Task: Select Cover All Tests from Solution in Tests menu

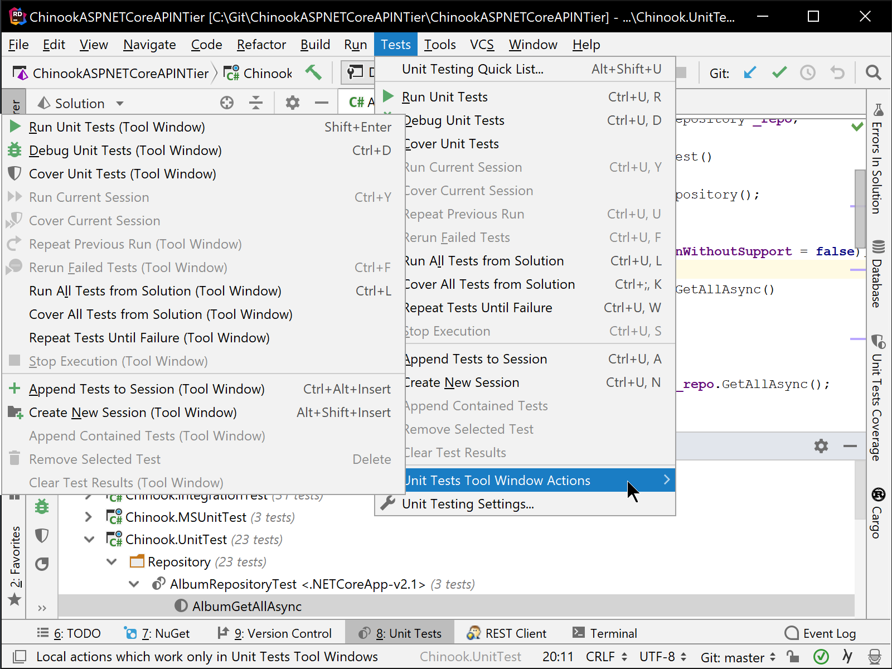Action: [x=540, y=284]
